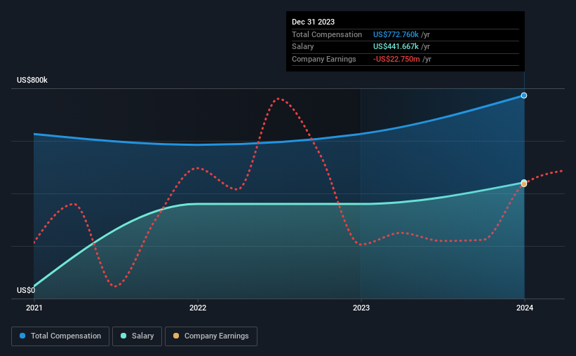This screenshot has width=576, height=356.
Task: Click the Total Compensation tooltip row label
Action: coord(326,34)
